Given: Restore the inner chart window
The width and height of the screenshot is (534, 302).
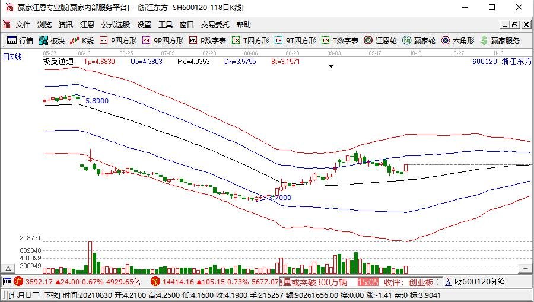Looking at the screenshot, I should pyautogui.click(x=515, y=24).
